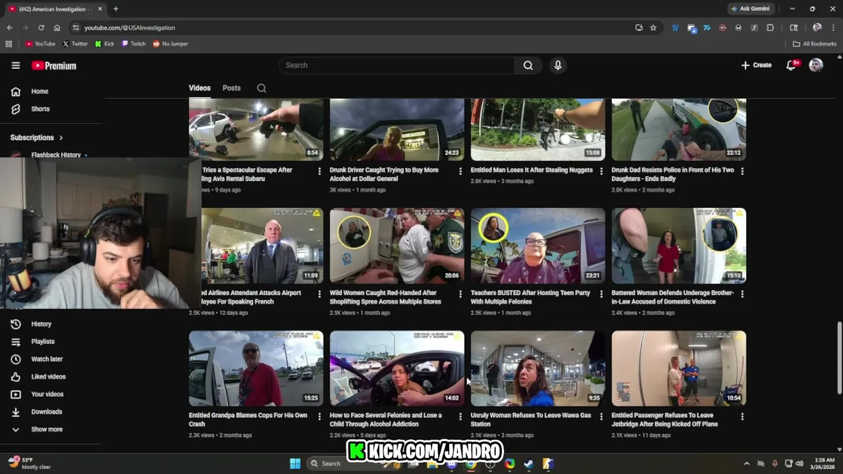Image resolution: width=843 pixels, height=474 pixels.
Task: Start voice search with microphone icon
Action: [x=558, y=65]
